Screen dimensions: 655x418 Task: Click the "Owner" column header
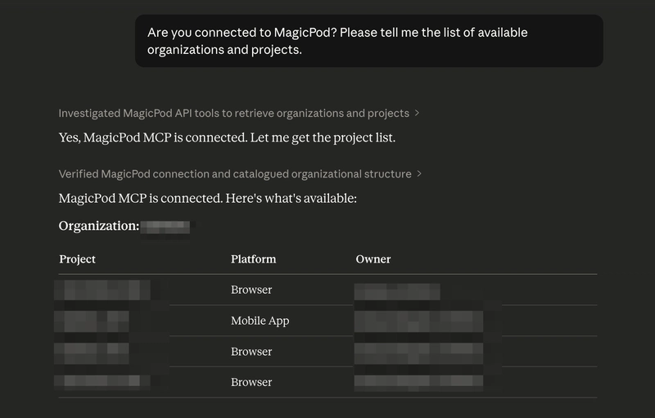tap(373, 259)
